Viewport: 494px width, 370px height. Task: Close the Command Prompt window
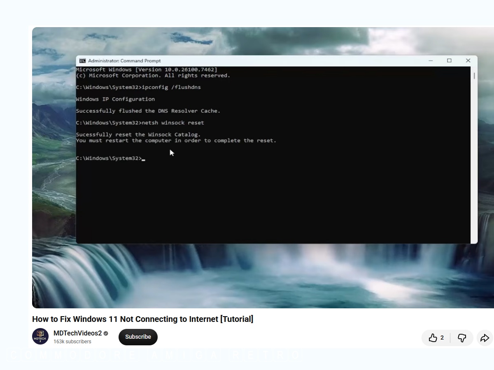(468, 60)
